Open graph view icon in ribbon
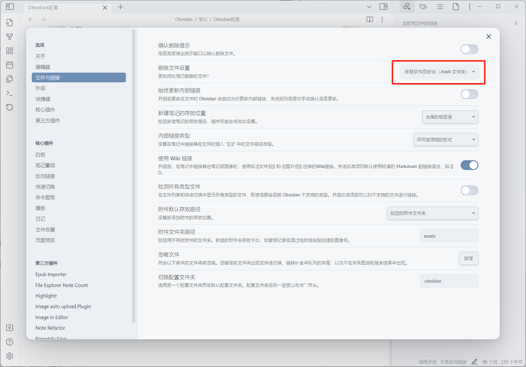526x367 pixels. point(10,36)
